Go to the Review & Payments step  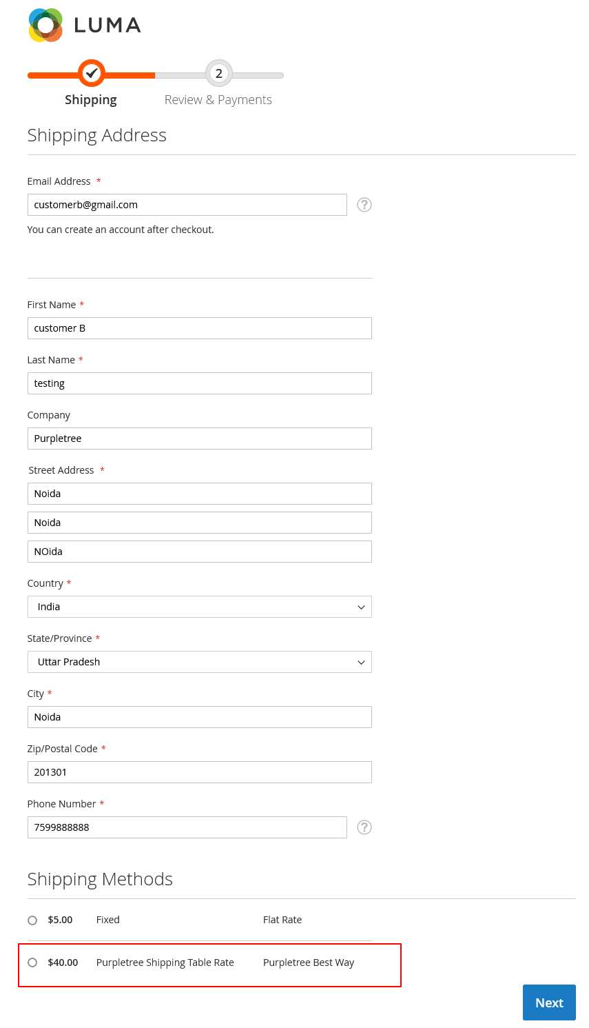point(218,100)
